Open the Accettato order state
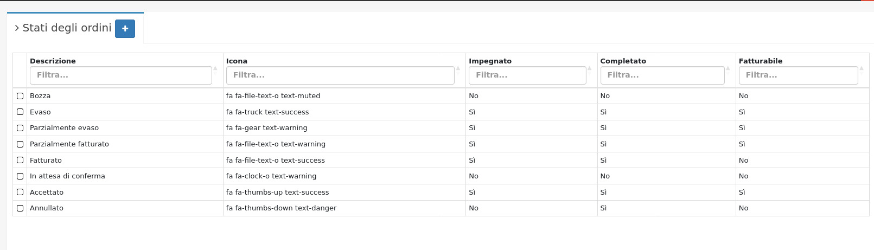Screen dimensions: 874x250 pyautogui.click(x=47, y=193)
